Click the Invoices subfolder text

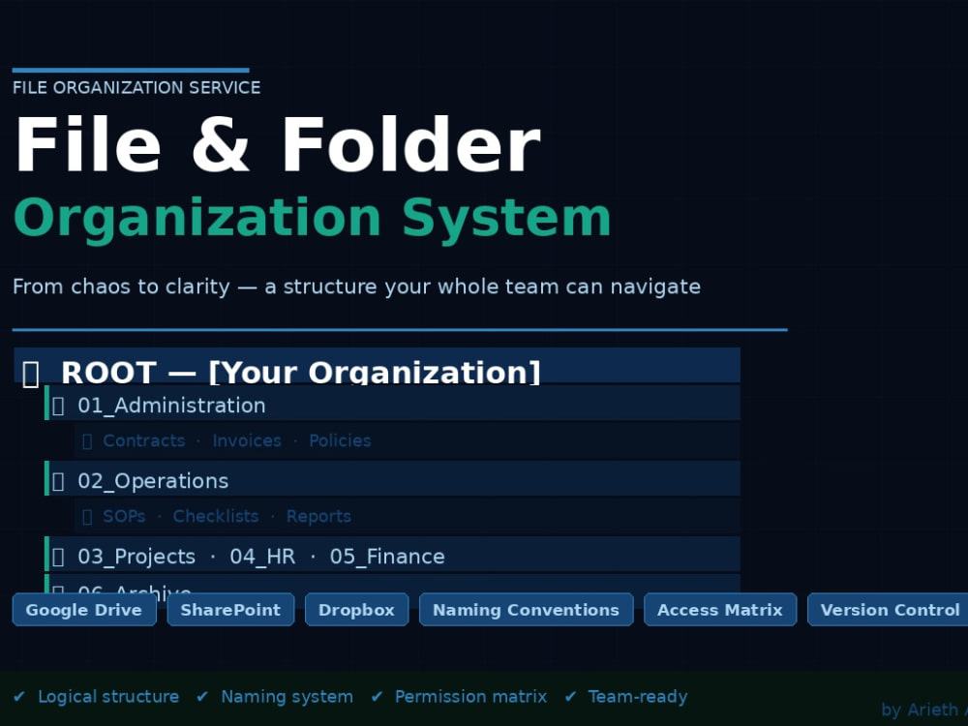coord(247,440)
